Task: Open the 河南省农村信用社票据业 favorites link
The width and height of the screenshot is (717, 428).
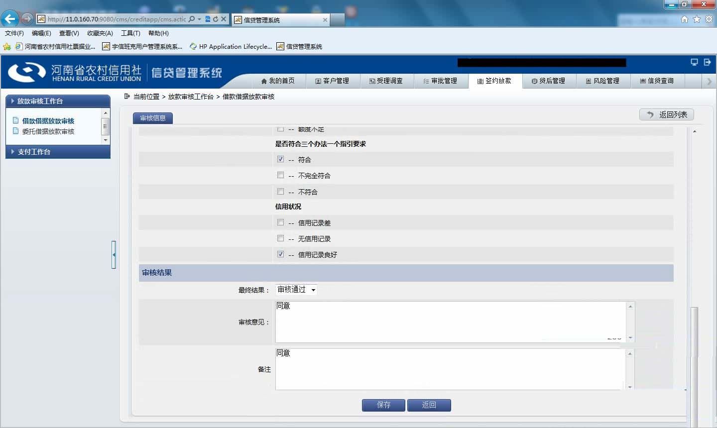Action: click(55, 46)
